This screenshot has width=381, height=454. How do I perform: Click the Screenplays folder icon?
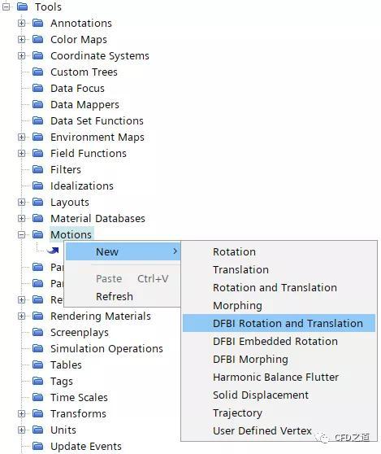tap(37, 332)
